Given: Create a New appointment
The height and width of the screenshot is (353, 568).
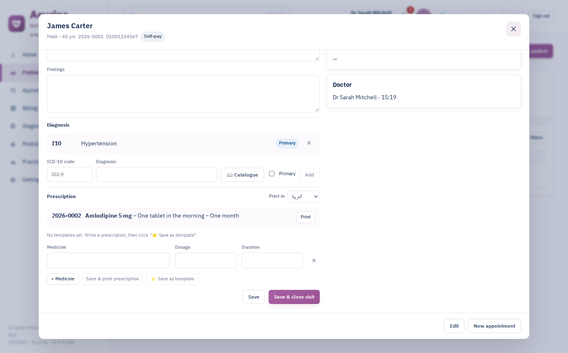Looking at the screenshot, I should pyautogui.click(x=494, y=326).
